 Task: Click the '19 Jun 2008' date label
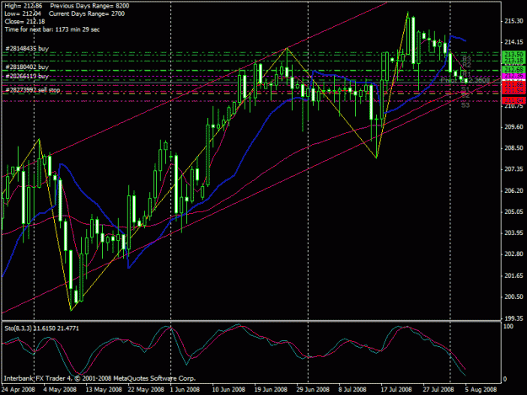click(271, 390)
